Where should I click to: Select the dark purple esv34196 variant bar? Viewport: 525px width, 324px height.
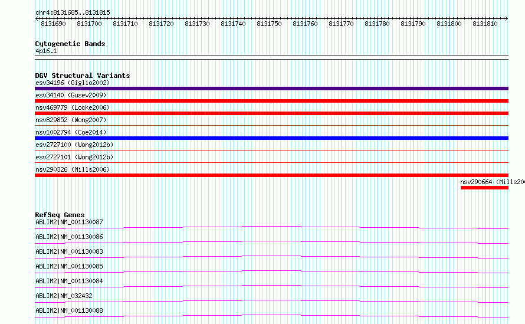[x=271, y=89]
